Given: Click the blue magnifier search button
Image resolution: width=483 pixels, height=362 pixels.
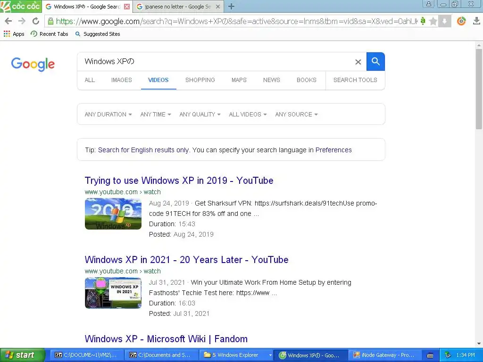Looking at the screenshot, I should [375, 62].
